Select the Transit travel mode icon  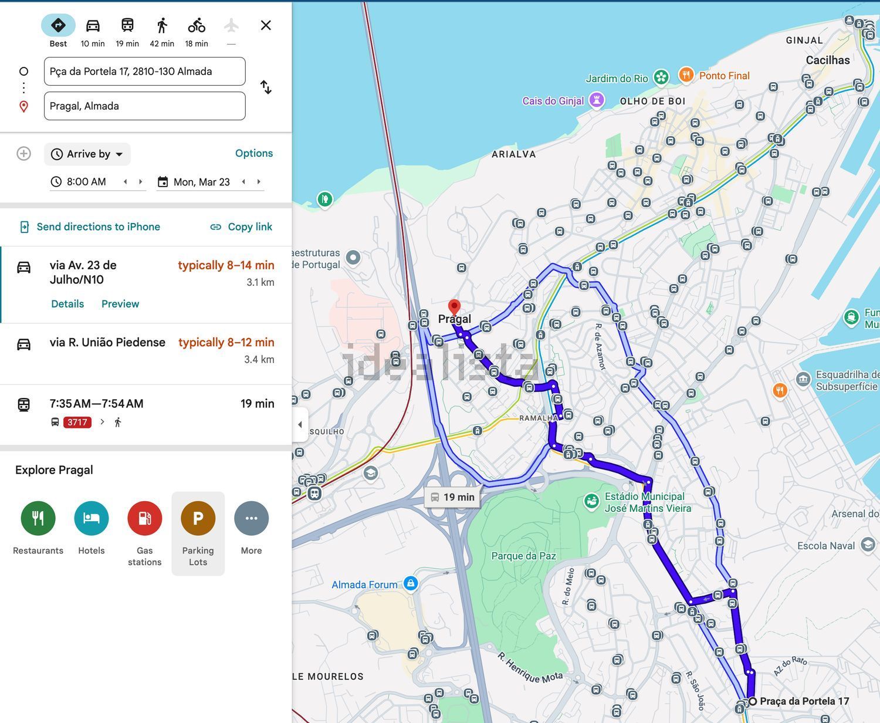point(127,26)
